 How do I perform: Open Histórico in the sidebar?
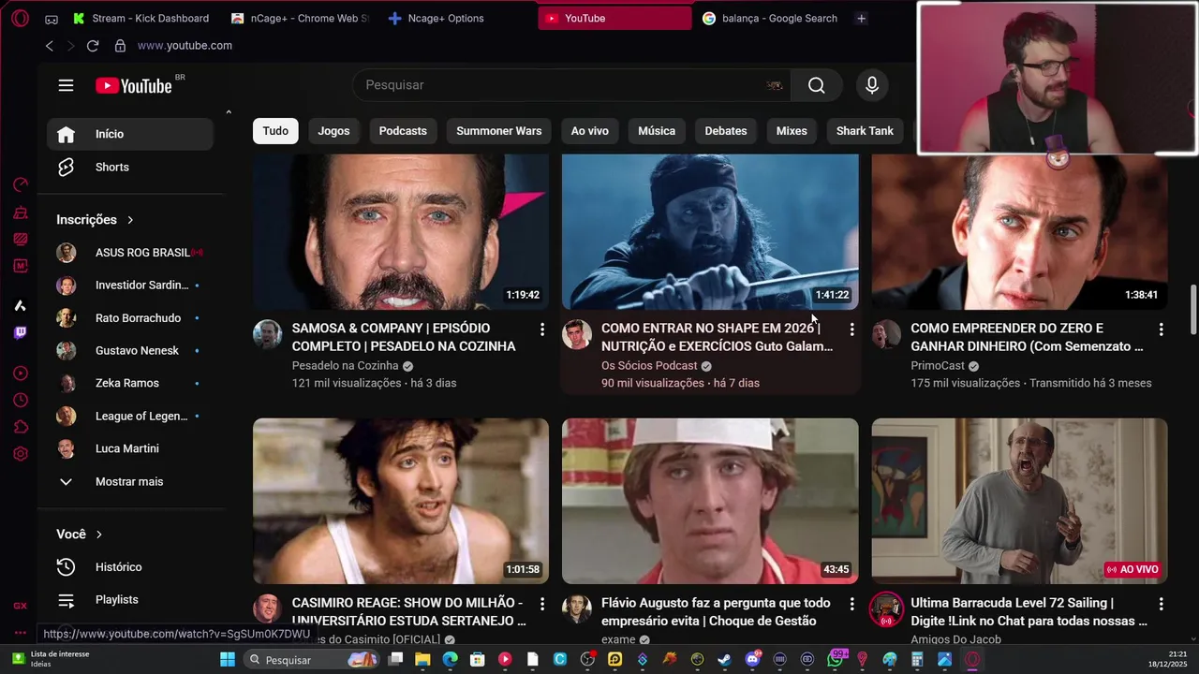click(x=130, y=567)
